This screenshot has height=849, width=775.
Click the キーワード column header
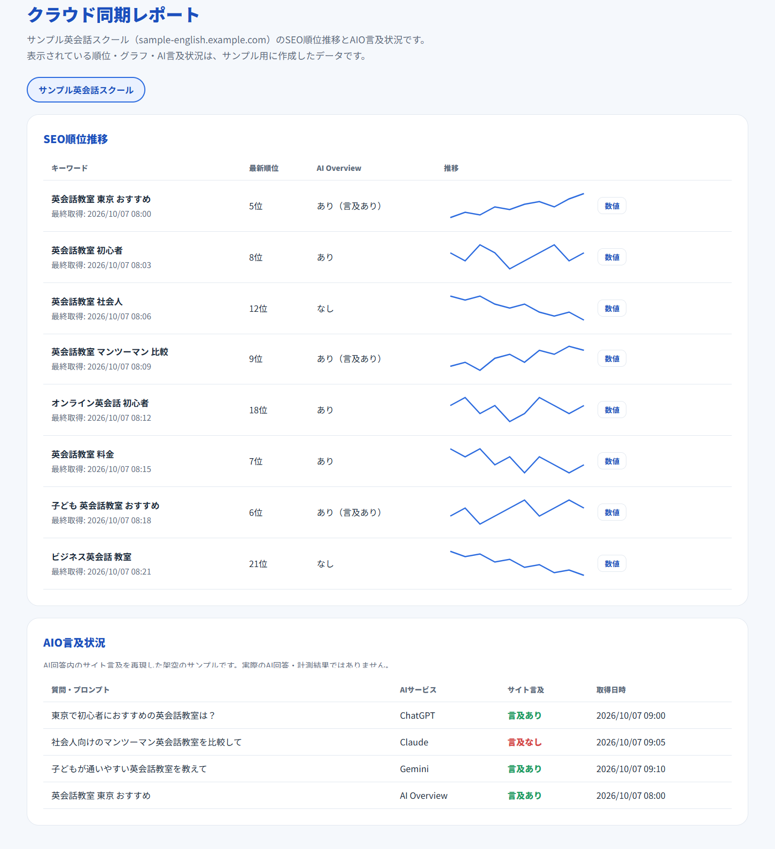[69, 168]
